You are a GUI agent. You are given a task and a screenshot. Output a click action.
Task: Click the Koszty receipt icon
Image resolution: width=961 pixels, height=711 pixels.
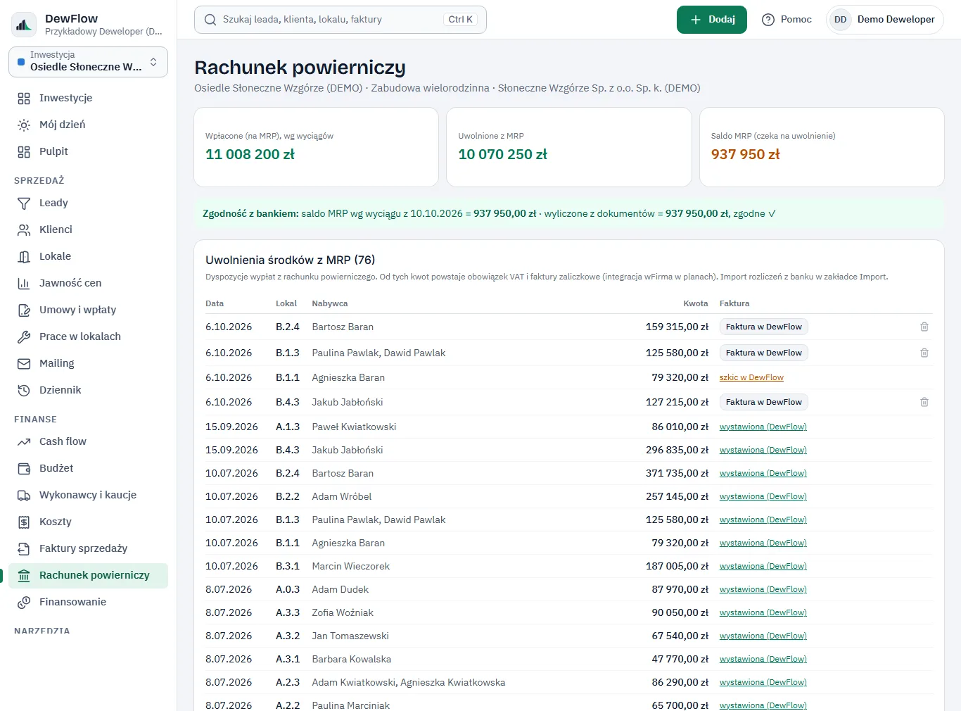24,522
